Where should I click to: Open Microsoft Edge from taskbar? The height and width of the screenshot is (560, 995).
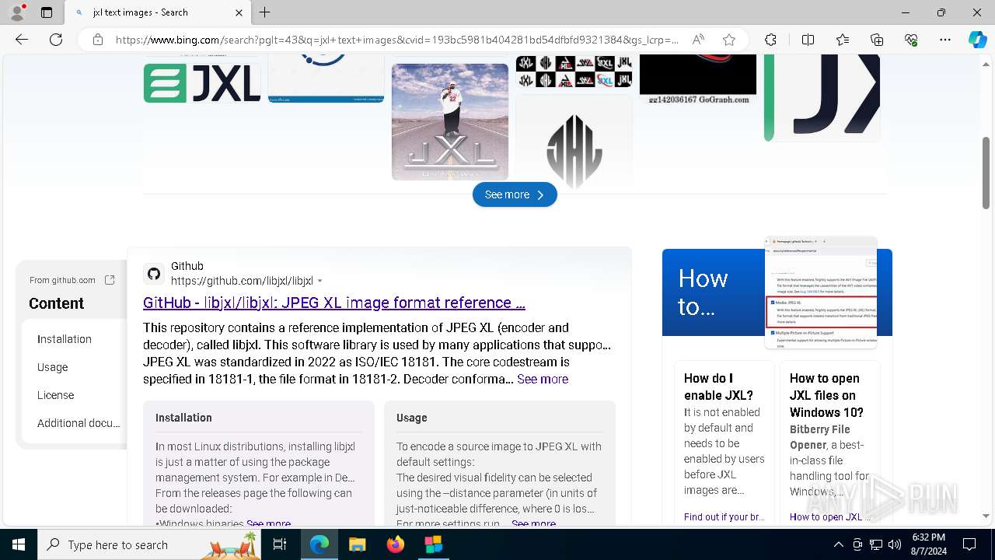(319, 544)
